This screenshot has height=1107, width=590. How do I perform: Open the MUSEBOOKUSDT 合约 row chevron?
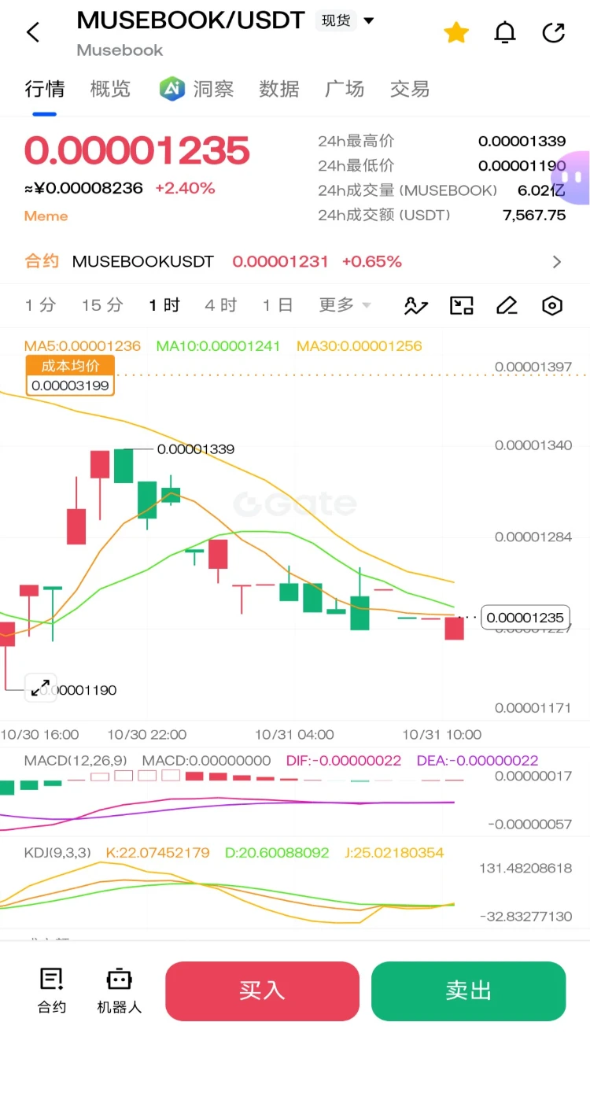[x=557, y=262]
